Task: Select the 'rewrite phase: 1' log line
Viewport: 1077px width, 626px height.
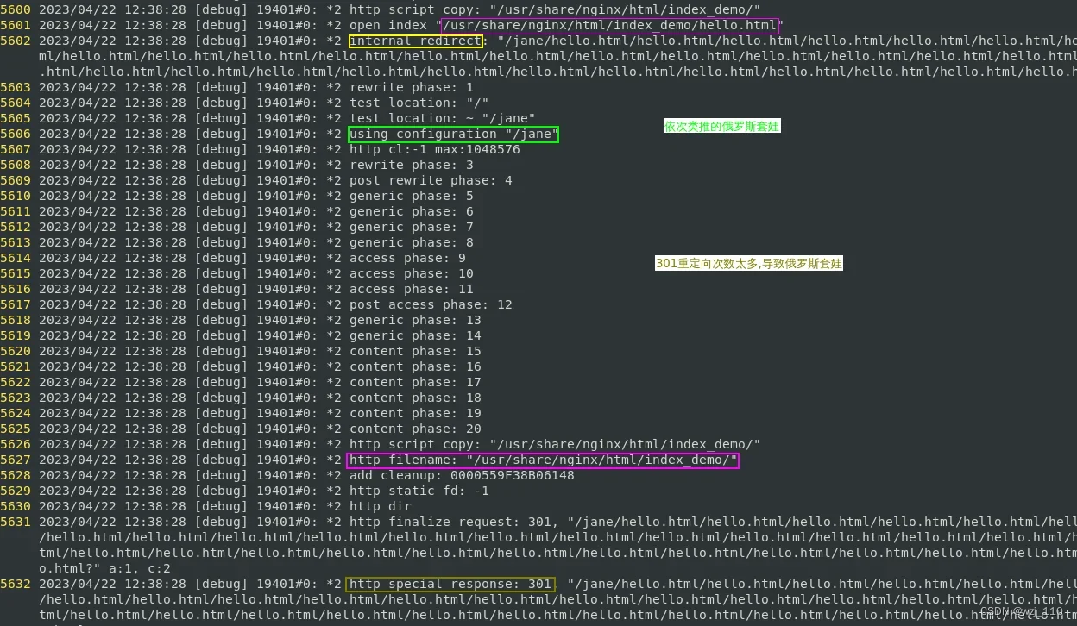Action: point(237,87)
